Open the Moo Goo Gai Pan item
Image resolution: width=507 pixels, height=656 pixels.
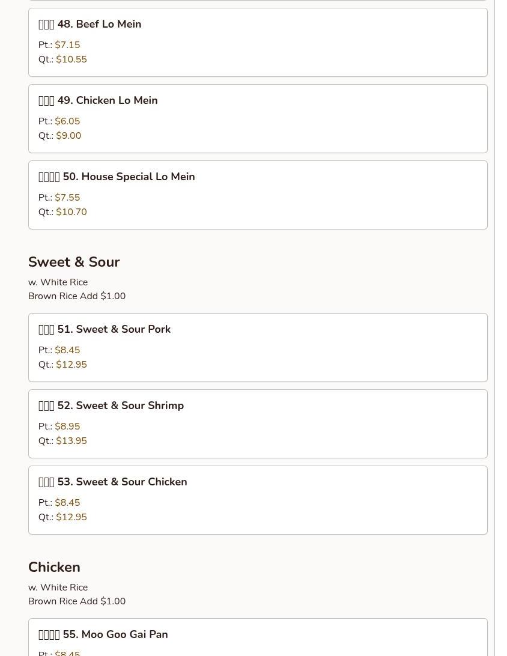click(103, 635)
